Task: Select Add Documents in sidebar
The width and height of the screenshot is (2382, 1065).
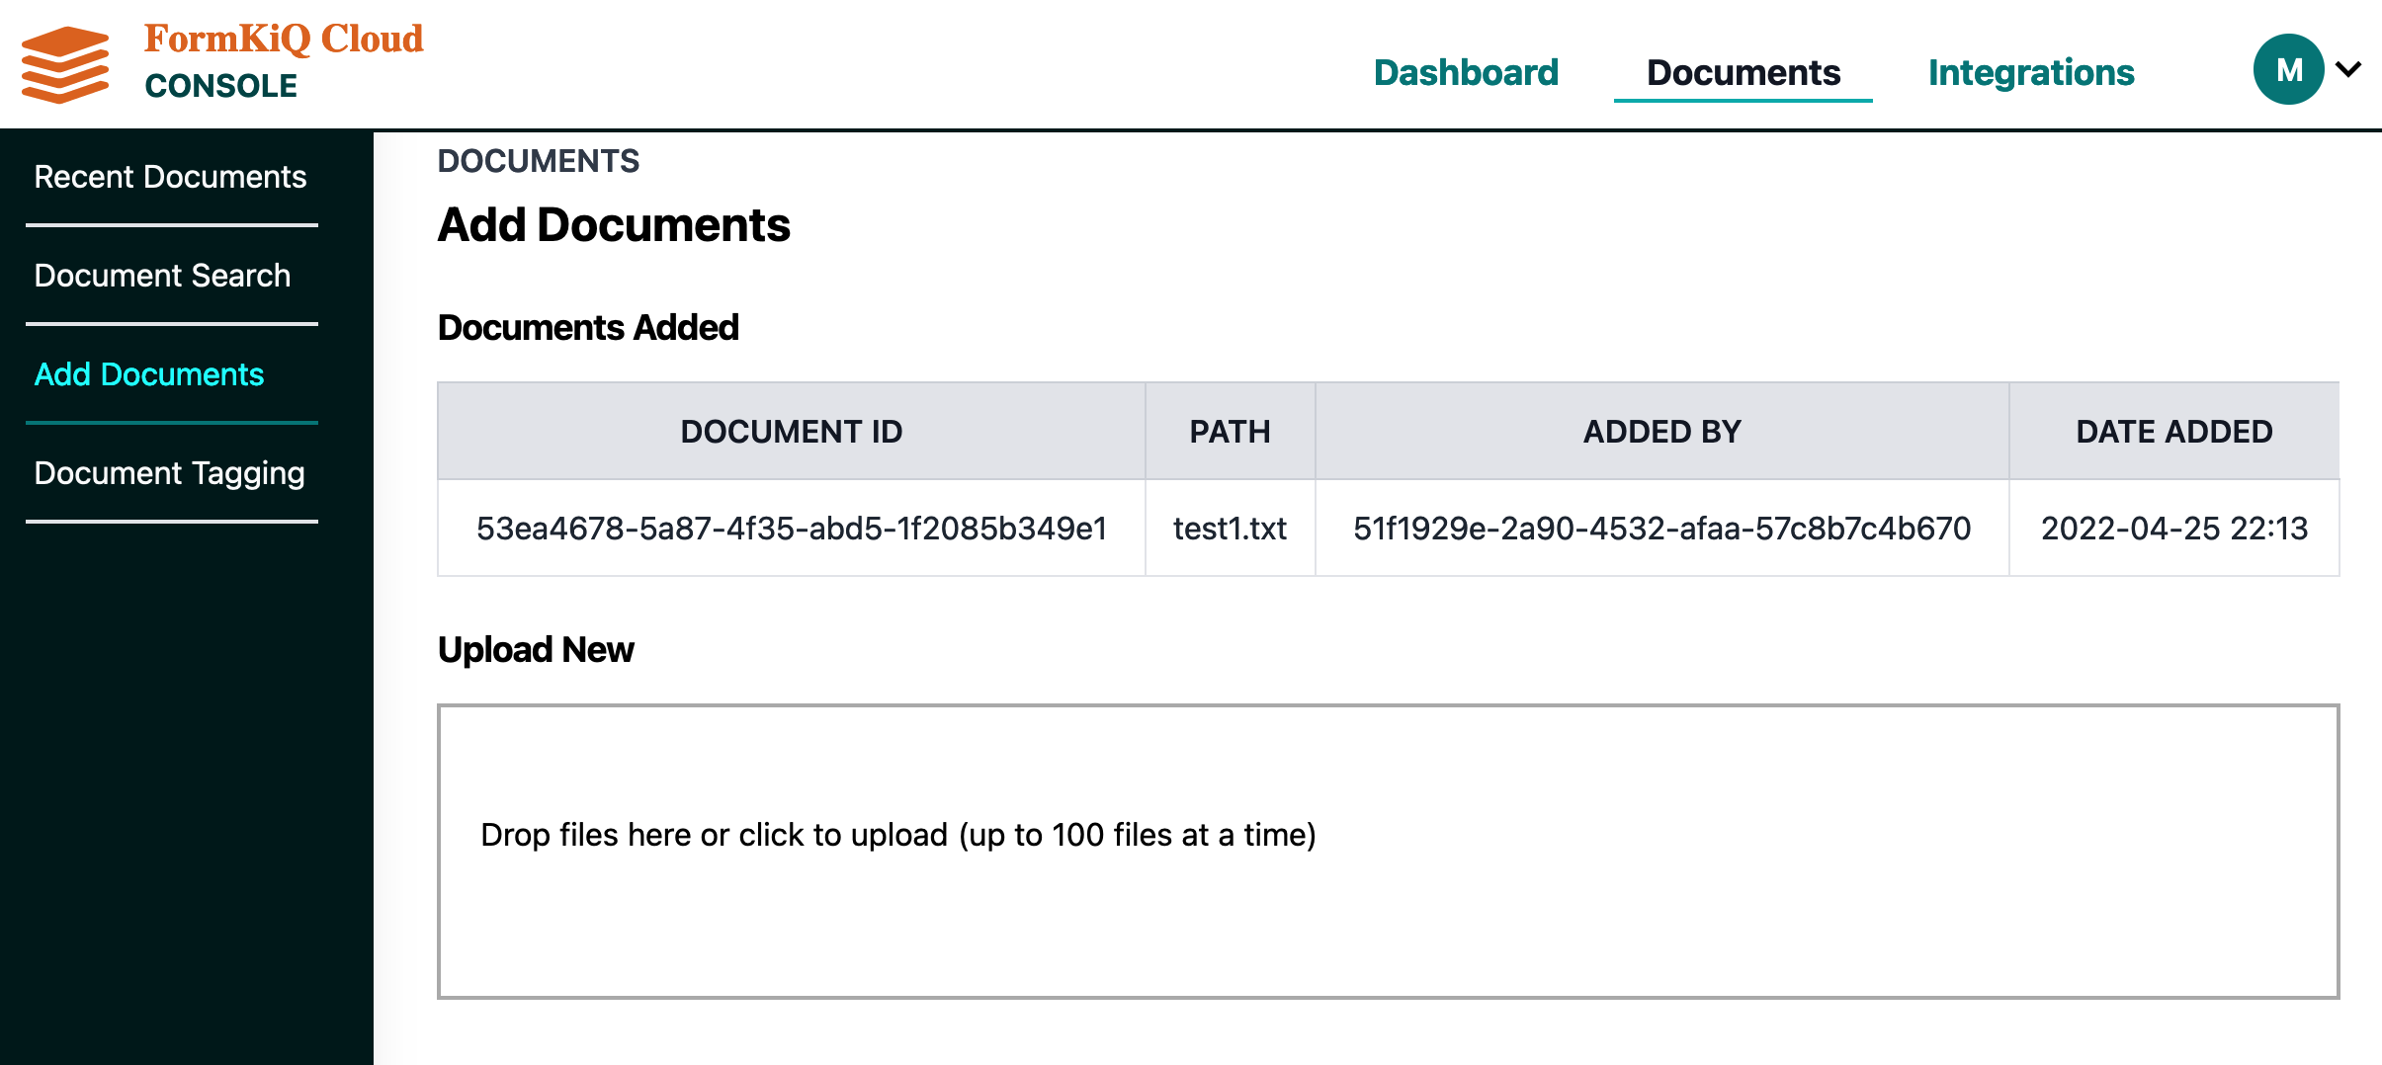Action: (149, 374)
